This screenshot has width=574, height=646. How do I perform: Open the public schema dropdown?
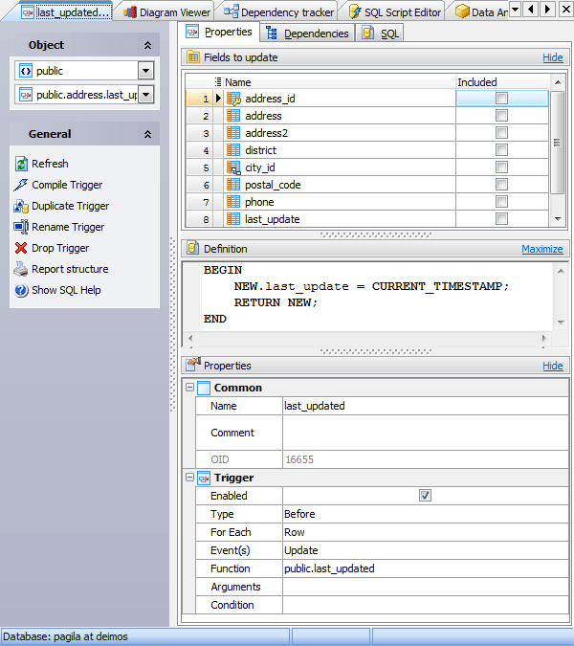click(x=145, y=71)
